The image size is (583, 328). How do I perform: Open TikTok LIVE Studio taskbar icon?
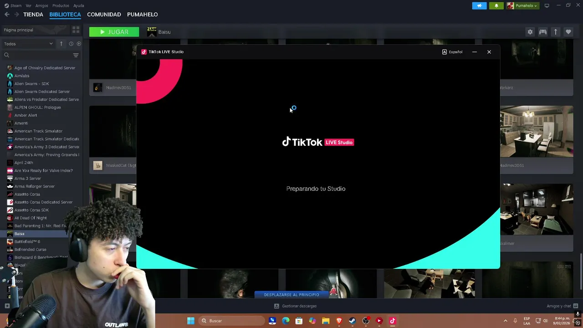coord(392,321)
